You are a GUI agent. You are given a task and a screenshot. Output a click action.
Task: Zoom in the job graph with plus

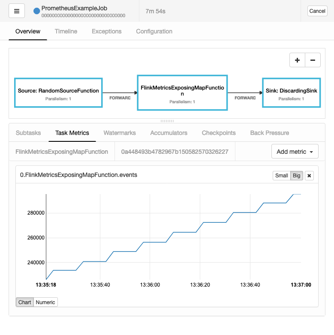pyautogui.click(x=297, y=60)
